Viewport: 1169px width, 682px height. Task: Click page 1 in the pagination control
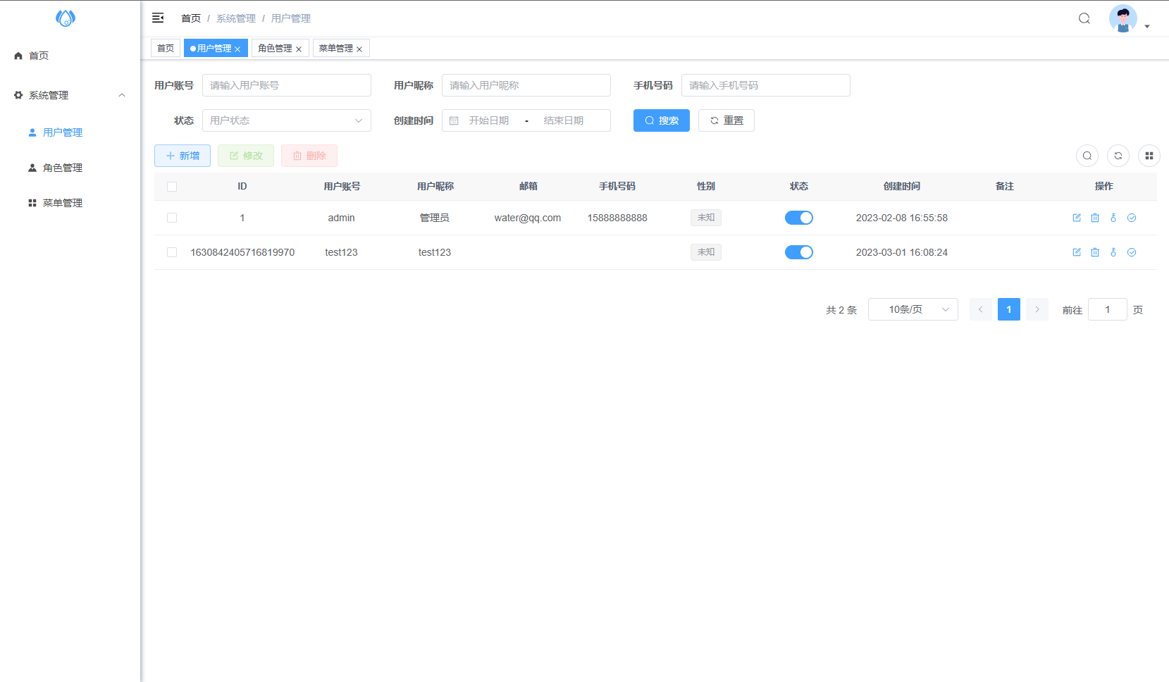1008,309
